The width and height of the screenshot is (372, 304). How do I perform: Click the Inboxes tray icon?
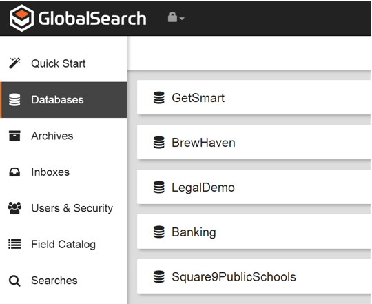coord(14,172)
